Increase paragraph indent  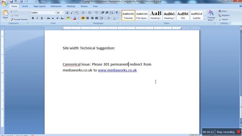click(x=107, y=12)
